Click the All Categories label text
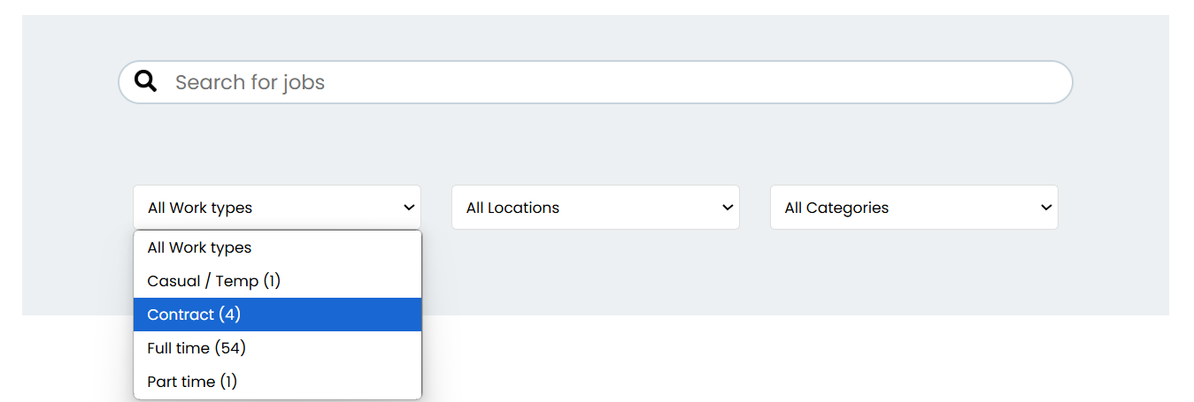Viewport: 1194px width, 402px height. coord(836,209)
